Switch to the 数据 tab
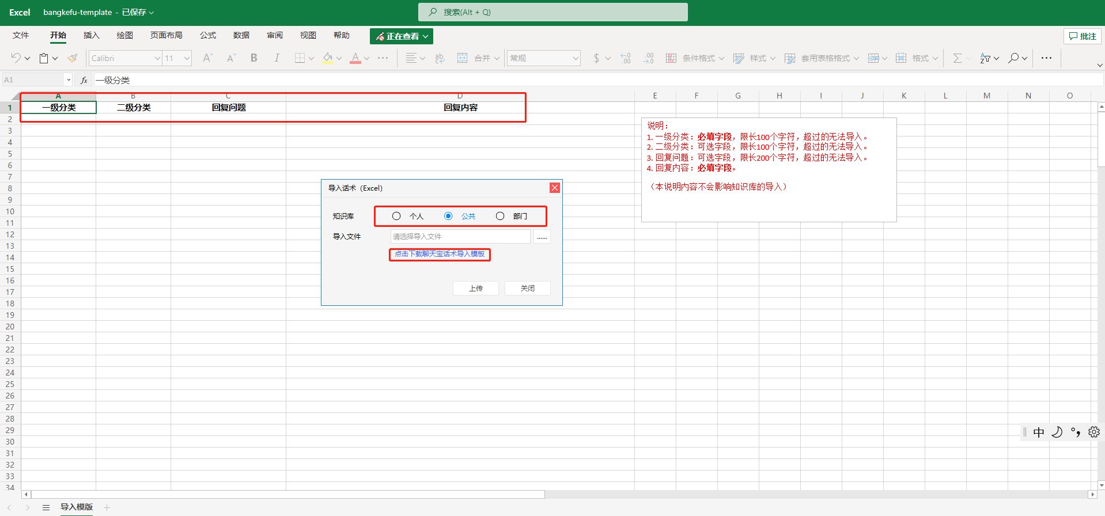Screen dimensions: 1105x516 241,35
